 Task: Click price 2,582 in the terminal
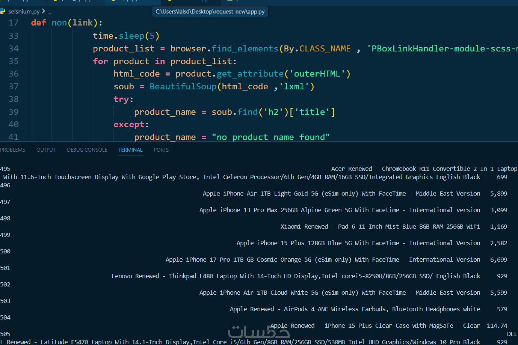coord(499,243)
